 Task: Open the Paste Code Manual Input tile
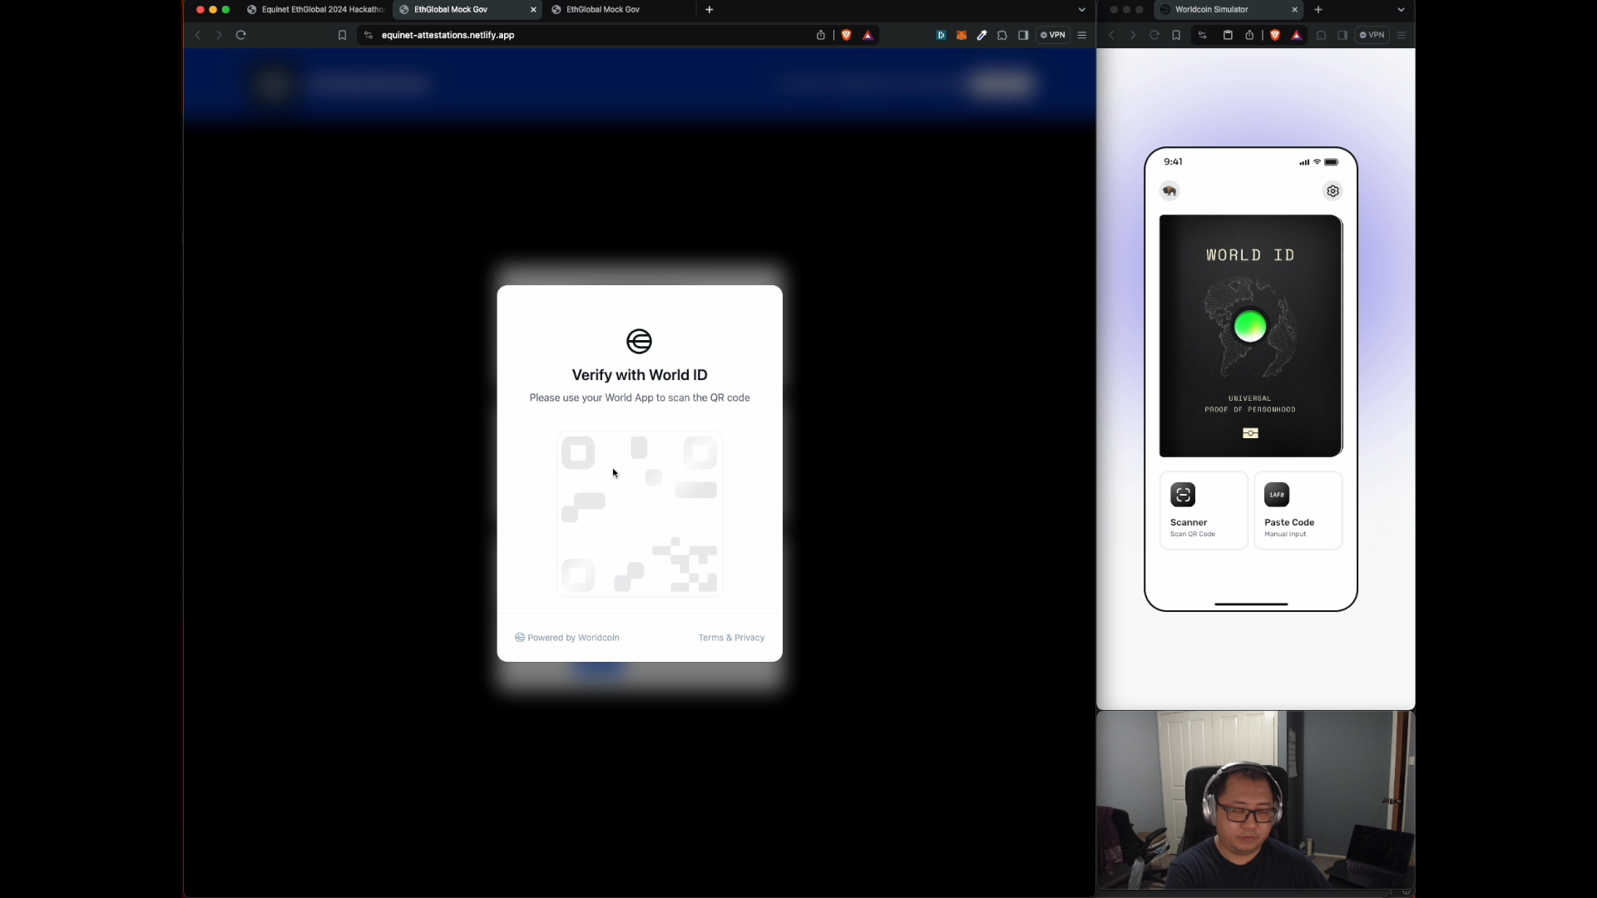point(1298,511)
